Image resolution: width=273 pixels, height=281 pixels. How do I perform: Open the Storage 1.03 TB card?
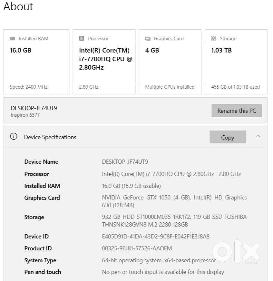pyautogui.click(x=236, y=62)
